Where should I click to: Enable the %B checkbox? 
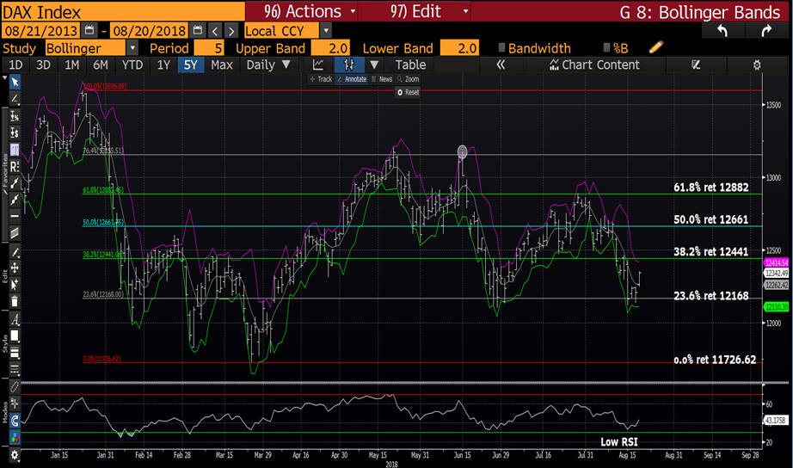click(x=606, y=47)
